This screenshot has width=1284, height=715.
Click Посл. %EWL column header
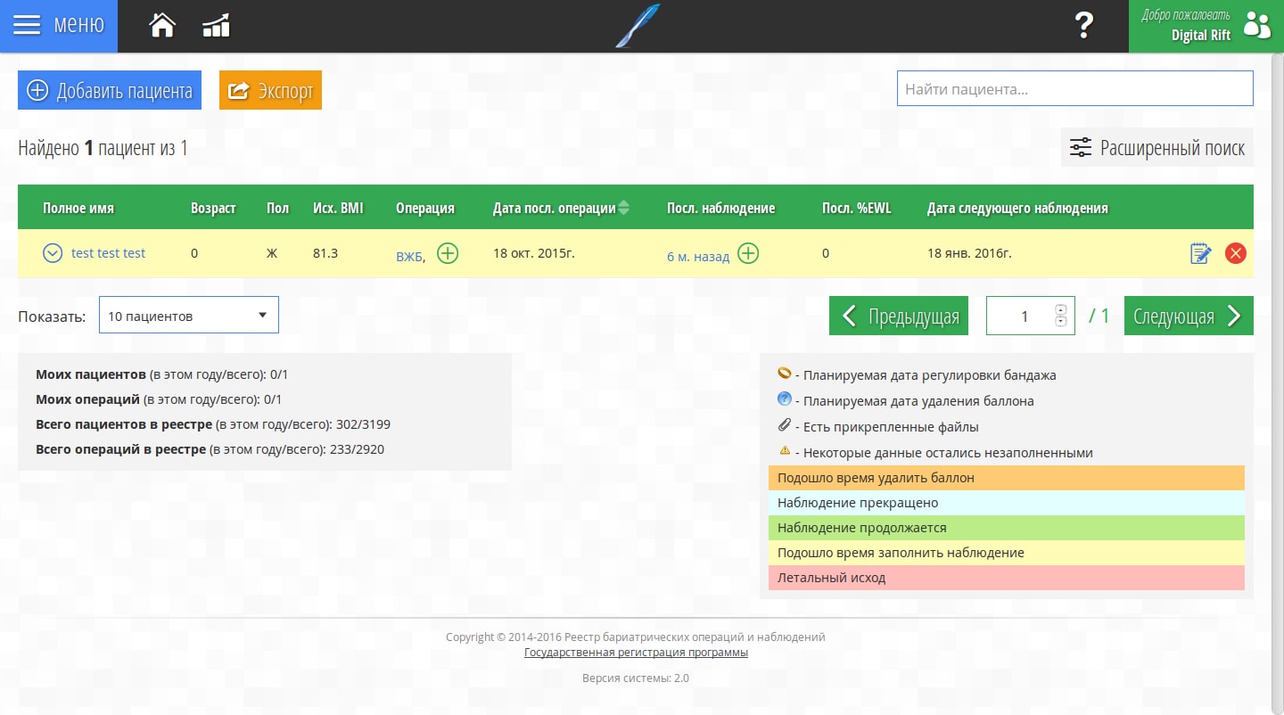(x=856, y=208)
